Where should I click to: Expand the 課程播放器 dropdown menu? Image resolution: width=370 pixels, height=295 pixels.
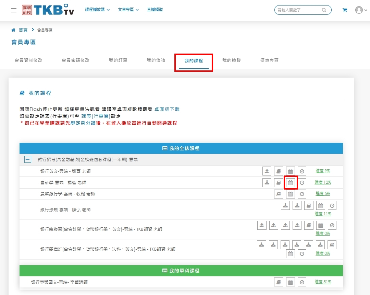click(x=97, y=10)
